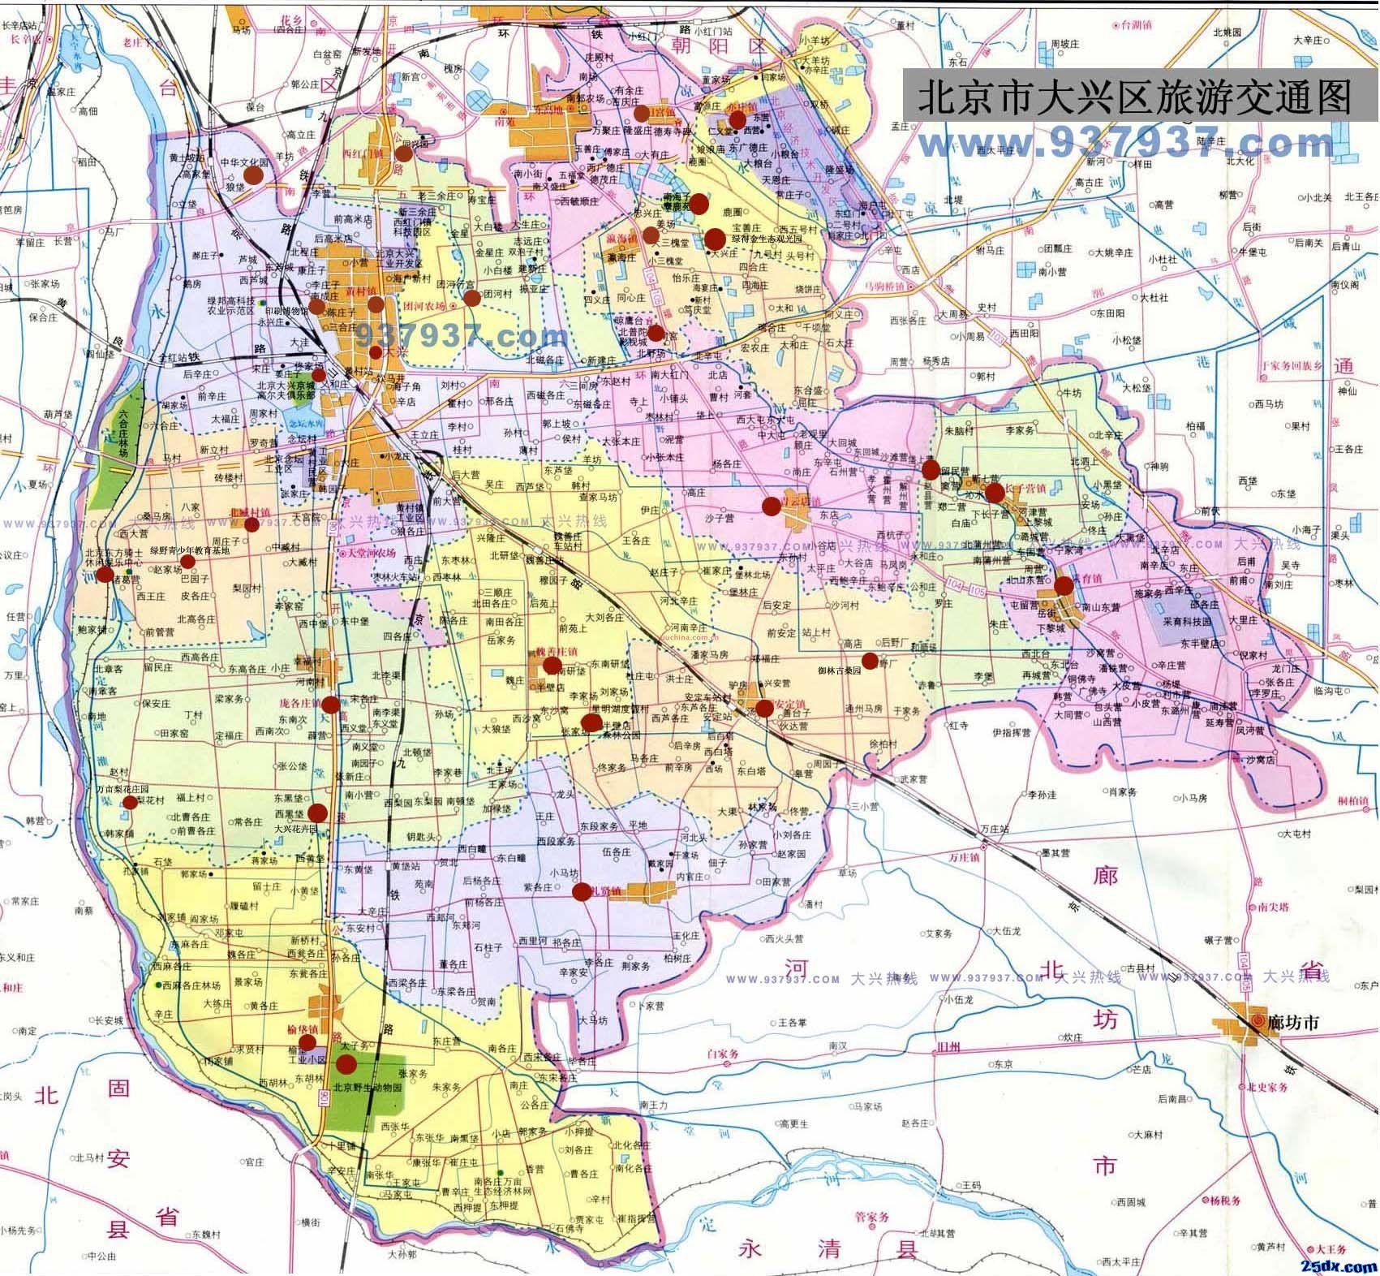Viewport: 1380px width, 1276px height.
Task: Select the red dot at 黄村镇
Action: point(376,304)
